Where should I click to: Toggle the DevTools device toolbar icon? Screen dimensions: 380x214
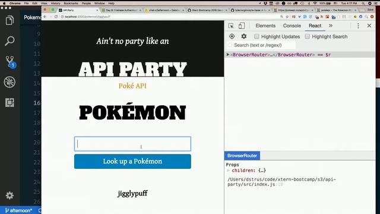click(242, 26)
